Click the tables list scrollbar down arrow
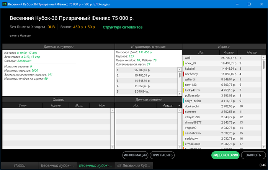The width and height of the screenshot is (268, 170). [112, 147]
